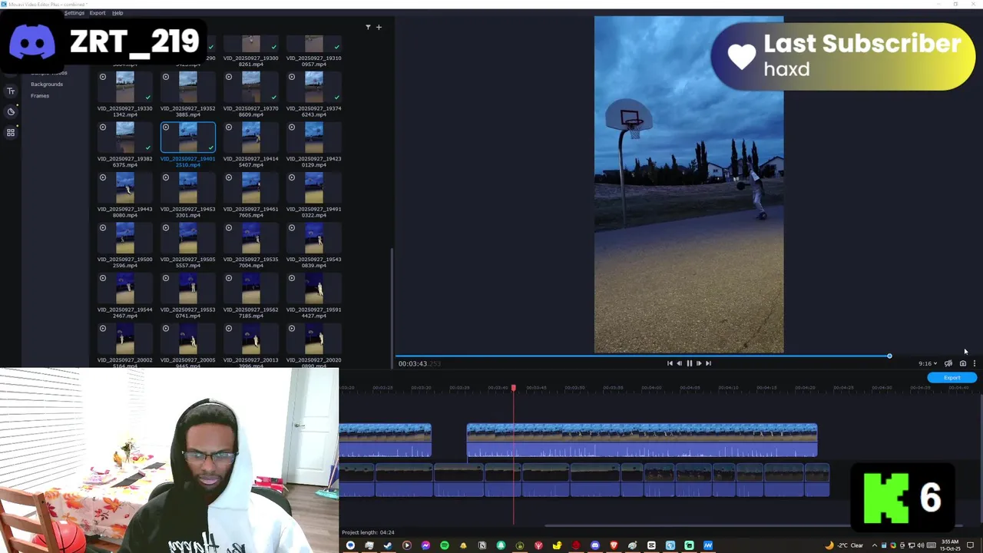
Task: Open the Titles tab in the sidebar
Action: point(11,91)
